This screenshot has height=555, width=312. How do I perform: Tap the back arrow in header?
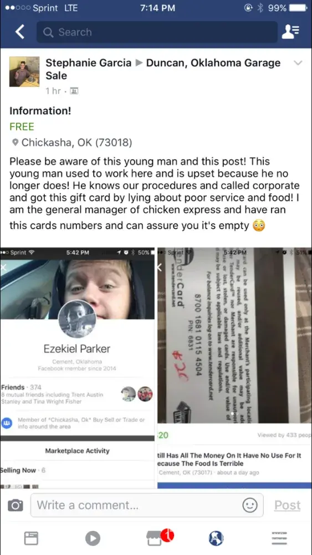click(x=20, y=32)
